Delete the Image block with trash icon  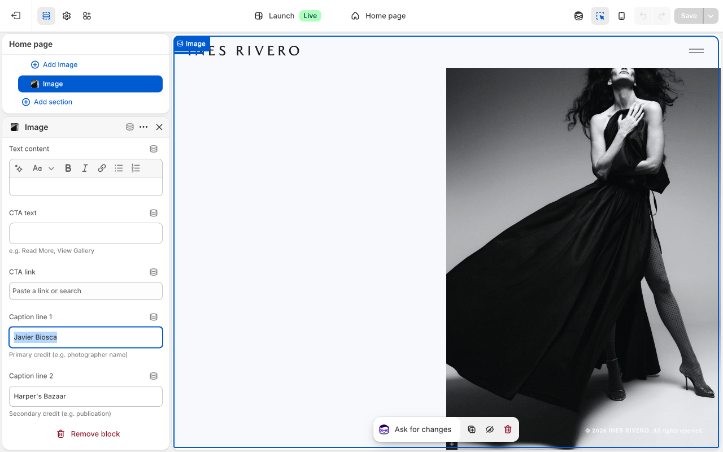[x=507, y=429]
